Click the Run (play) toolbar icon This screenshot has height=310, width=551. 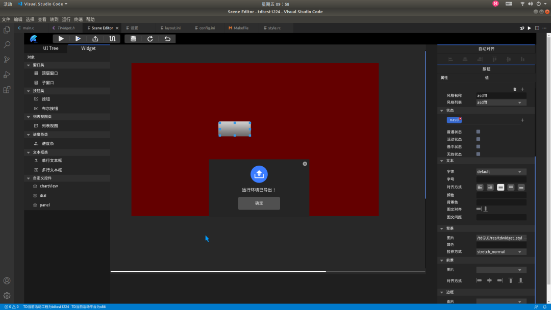click(61, 39)
